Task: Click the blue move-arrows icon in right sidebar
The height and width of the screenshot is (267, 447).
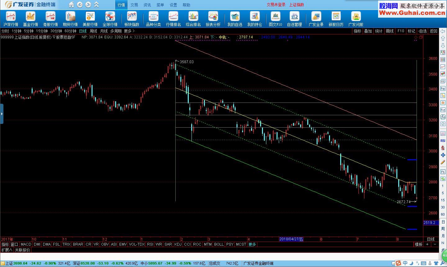Action: point(443,155)
